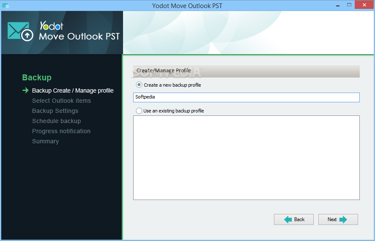Click the Yodot envelope logo icon
The height and width of the screenshot is (241, 375).
click(x=20, y=32)
